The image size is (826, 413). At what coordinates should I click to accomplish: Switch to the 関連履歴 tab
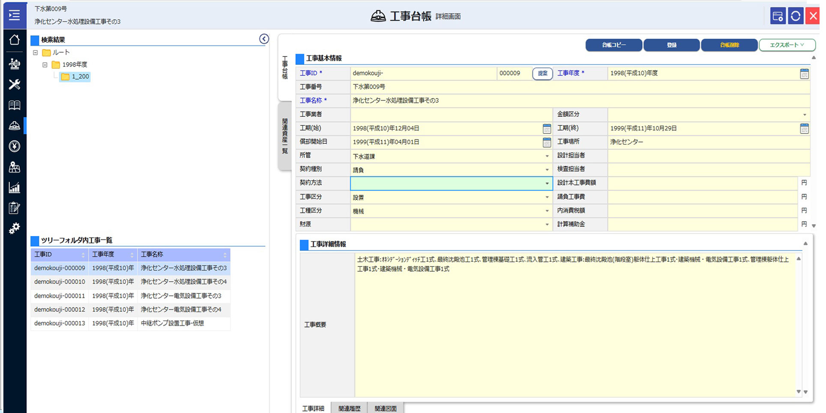(x=349, y=408)
